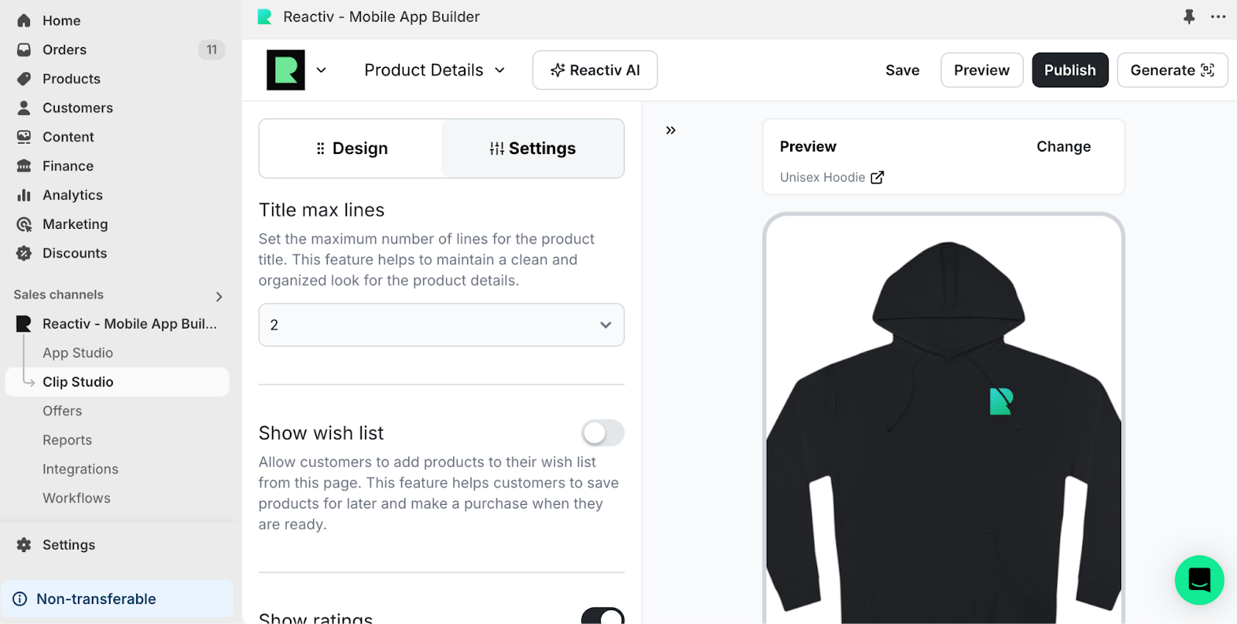Open the chat support bubble

click(x=1199, y=580)
